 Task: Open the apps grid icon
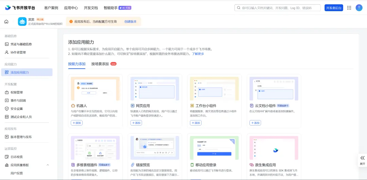click(x=349, y=8)
